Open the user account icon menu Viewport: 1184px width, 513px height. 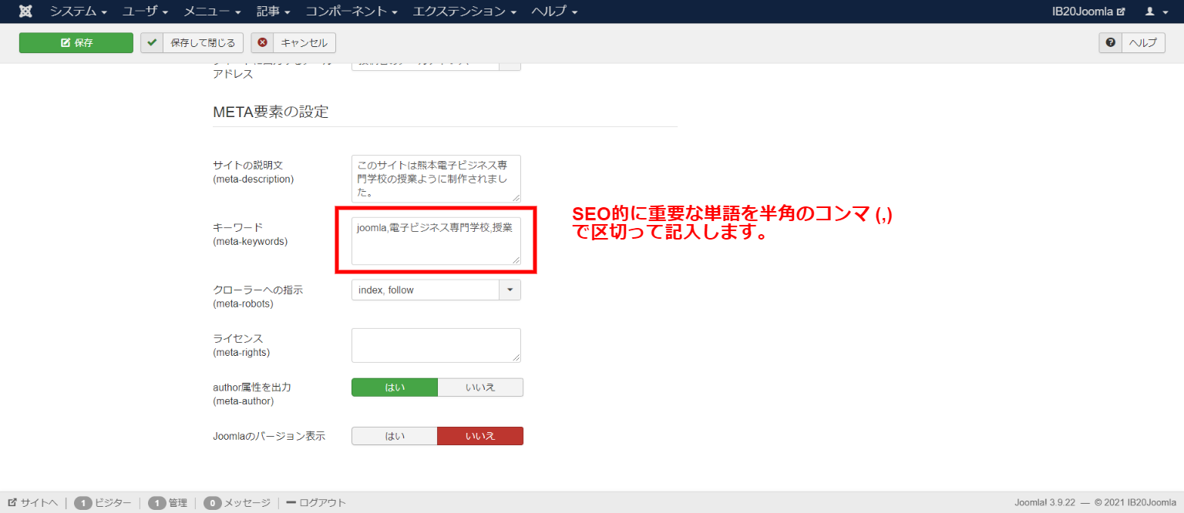pyautogui.click(x=1155, y=12)
